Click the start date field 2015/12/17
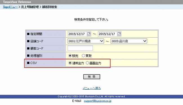 [x=77, y=34]
